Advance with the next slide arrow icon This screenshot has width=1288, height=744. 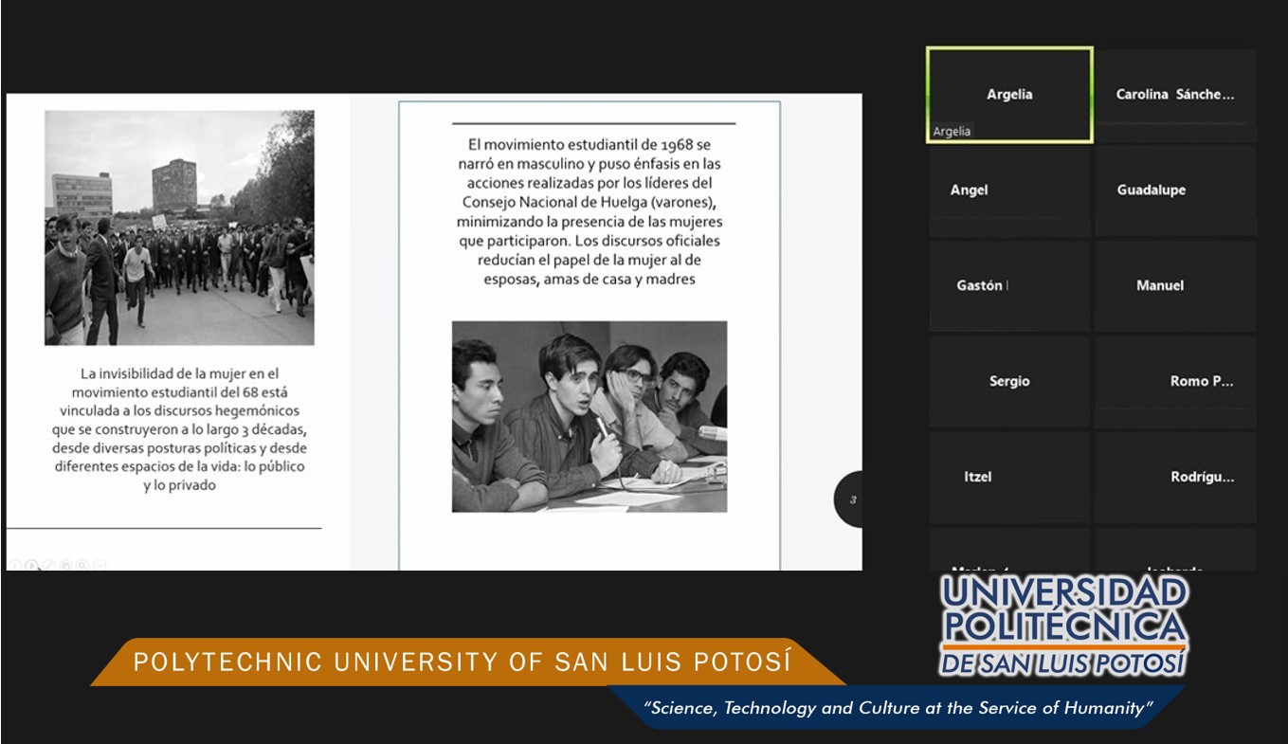point(31,565)
